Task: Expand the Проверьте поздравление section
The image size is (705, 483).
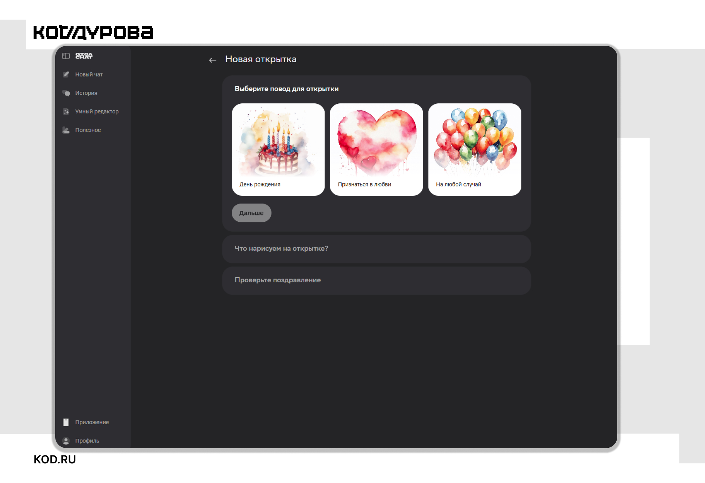Action: 376,280
